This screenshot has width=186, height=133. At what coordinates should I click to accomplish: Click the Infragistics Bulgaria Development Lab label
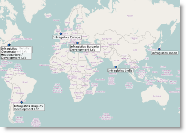84,48
